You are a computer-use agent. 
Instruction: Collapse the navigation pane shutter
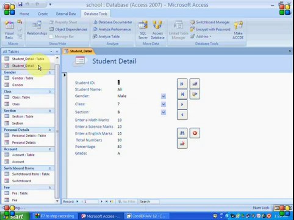(57, 51)
